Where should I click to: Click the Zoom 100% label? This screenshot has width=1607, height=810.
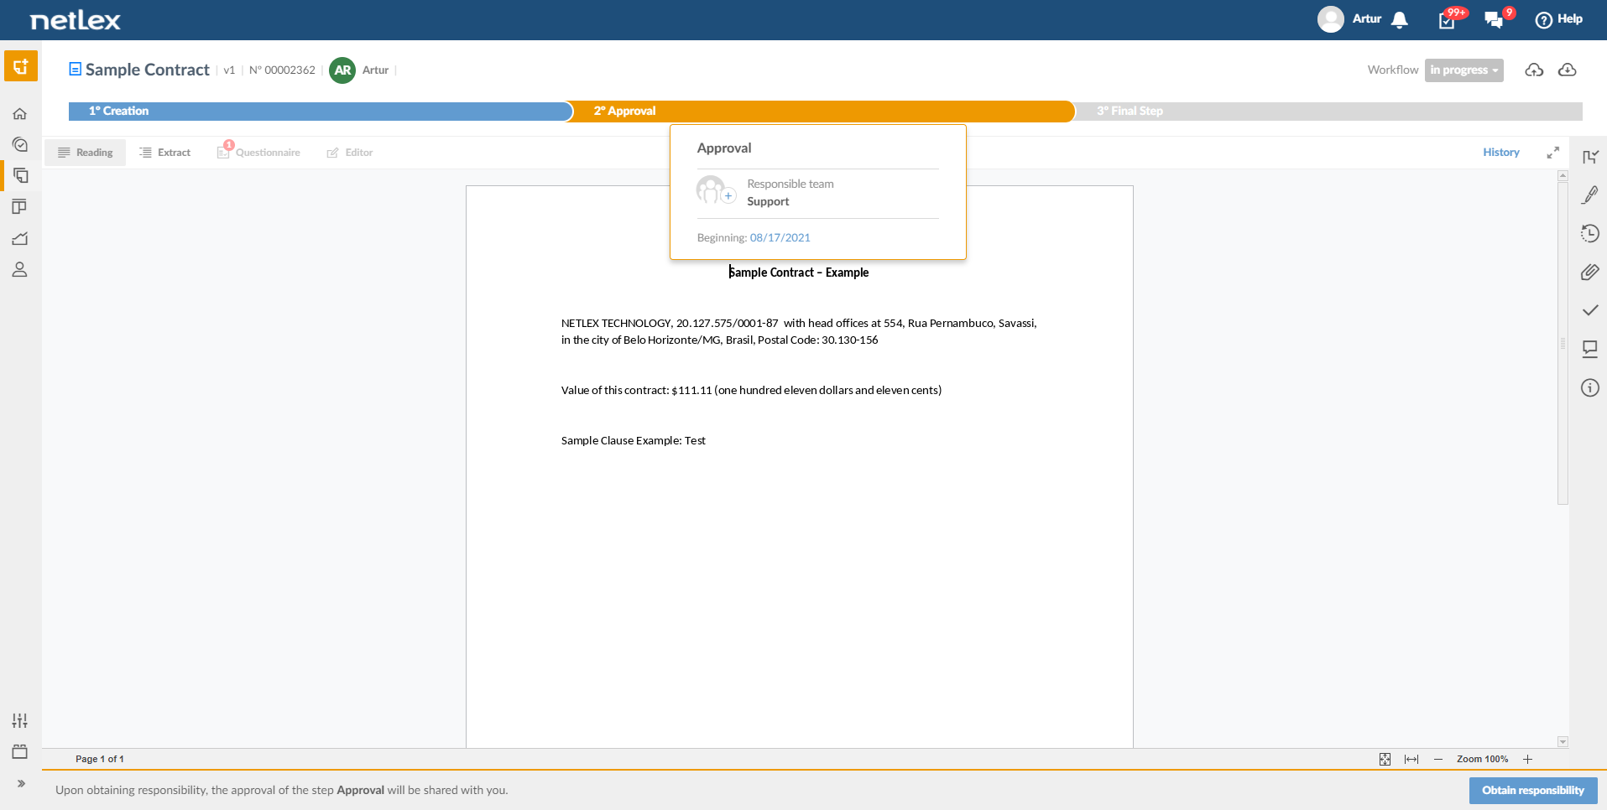[1482, 759]
